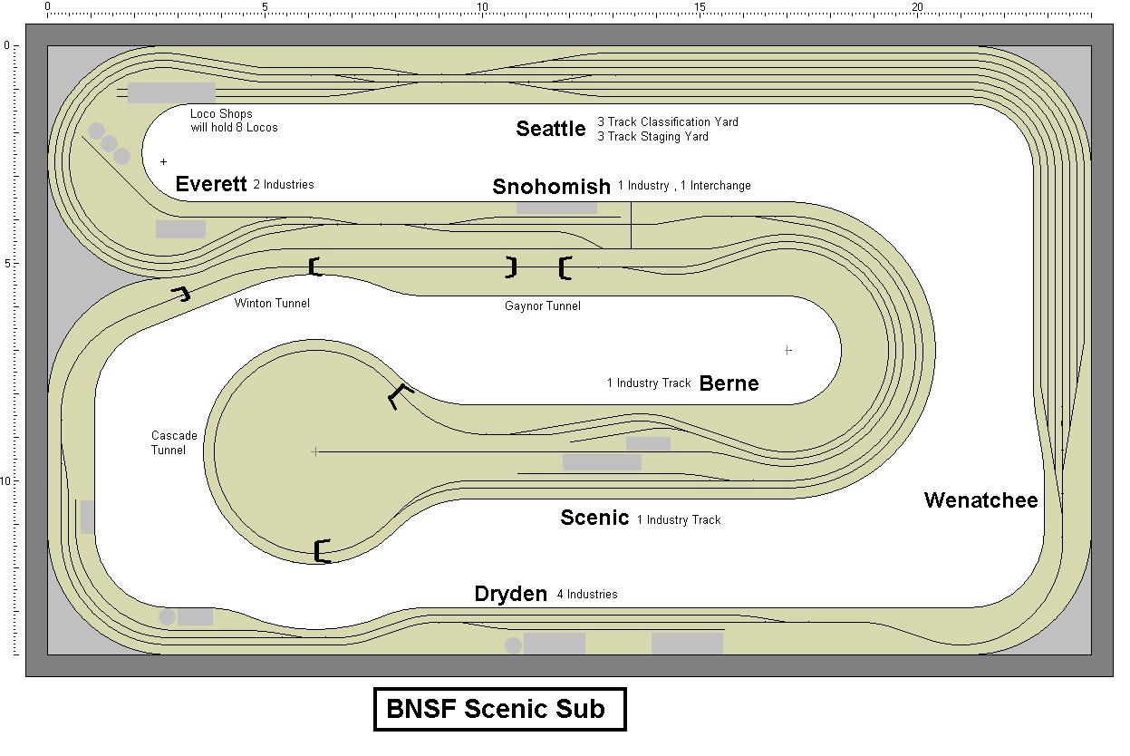This screenshot has height=756, width=1130.
Task: Select the Dryden town label
Action: tap(511, 594)
